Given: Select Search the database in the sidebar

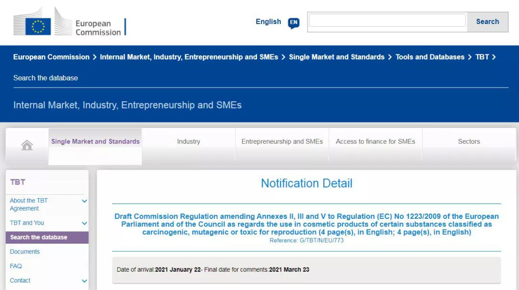Looking at the screenshot, I should pyautogui.click(x=38, y=238).
